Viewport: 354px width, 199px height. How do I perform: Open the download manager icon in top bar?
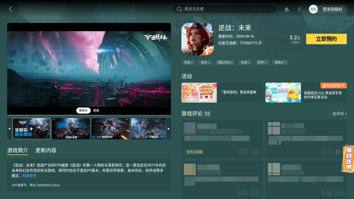click(287, 9)
